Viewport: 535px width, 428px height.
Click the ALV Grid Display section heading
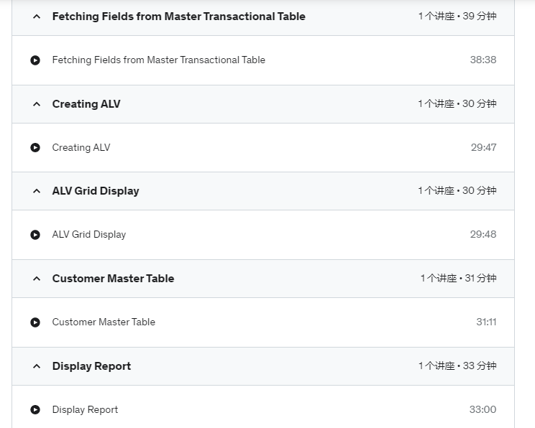click(x=96, y=191)
